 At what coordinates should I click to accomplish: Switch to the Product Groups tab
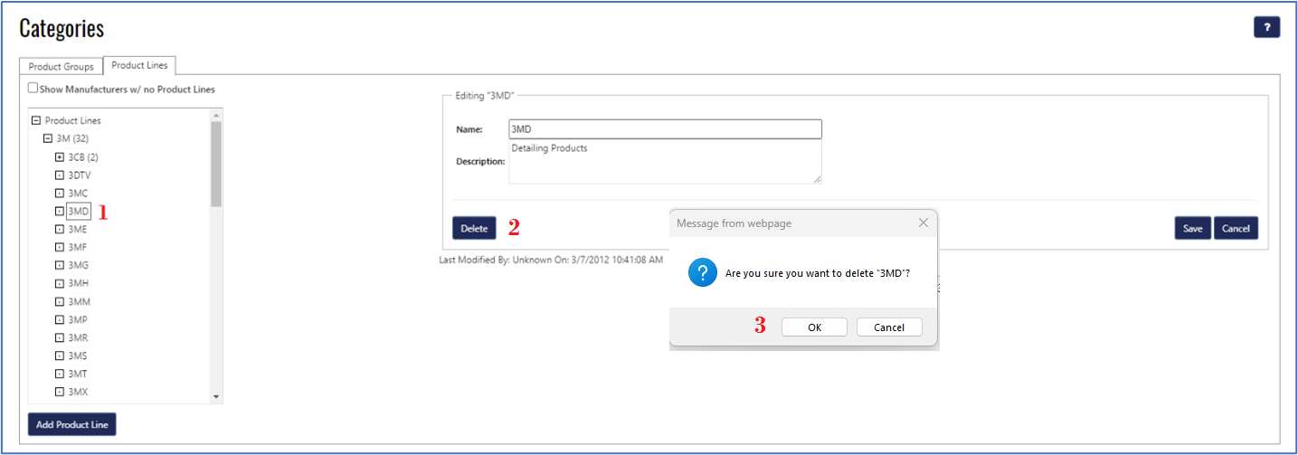coord(61,67)
